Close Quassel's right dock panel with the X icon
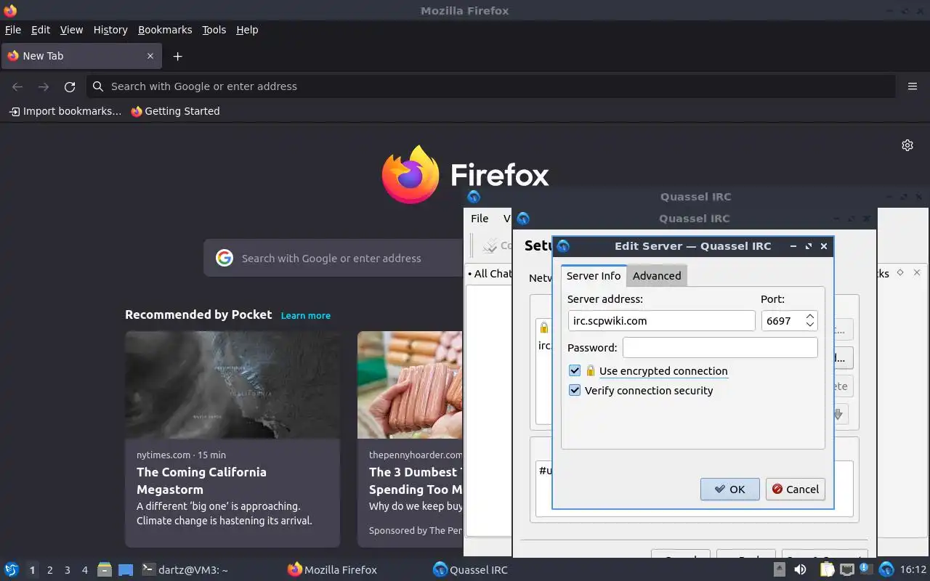This screenshot has height=581, width=930. (x=917, y=272)
